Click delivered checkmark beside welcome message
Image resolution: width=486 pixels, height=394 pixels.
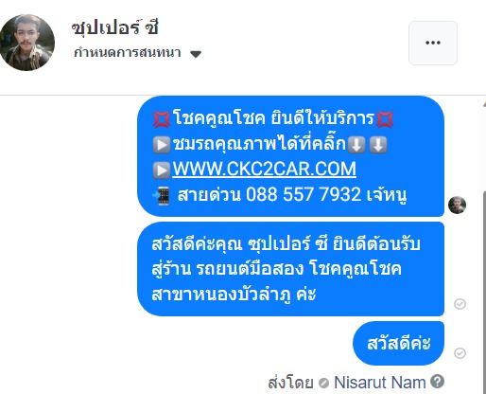click(x=460, y=304)
